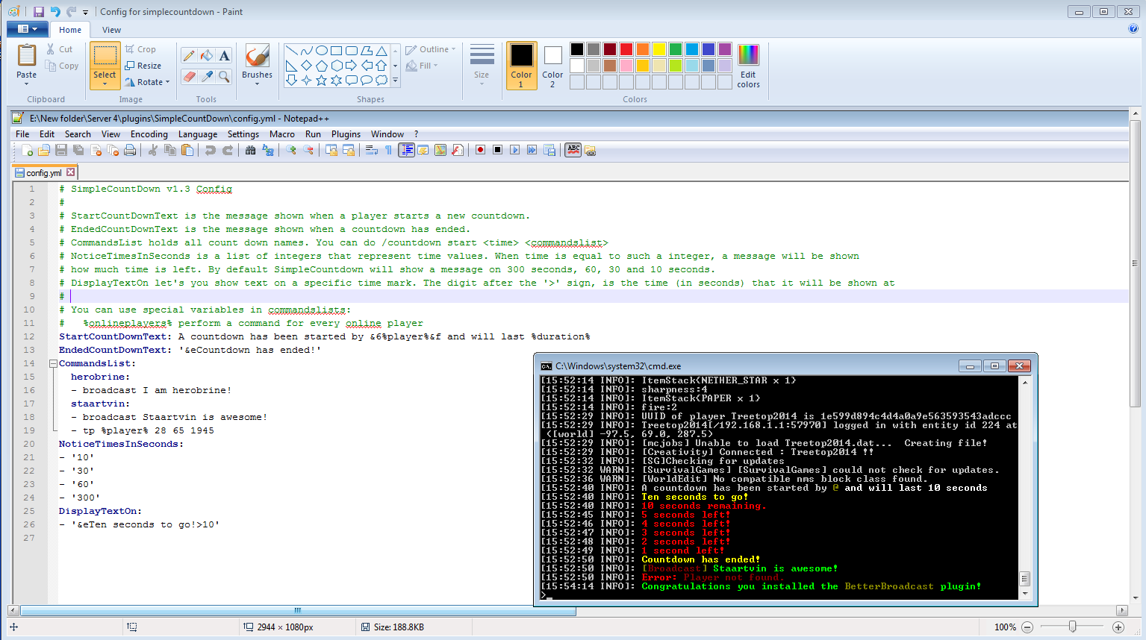Toggle the Color 2 selector
This screenshot has height=640, width=1146.
(x=552, y=66)
